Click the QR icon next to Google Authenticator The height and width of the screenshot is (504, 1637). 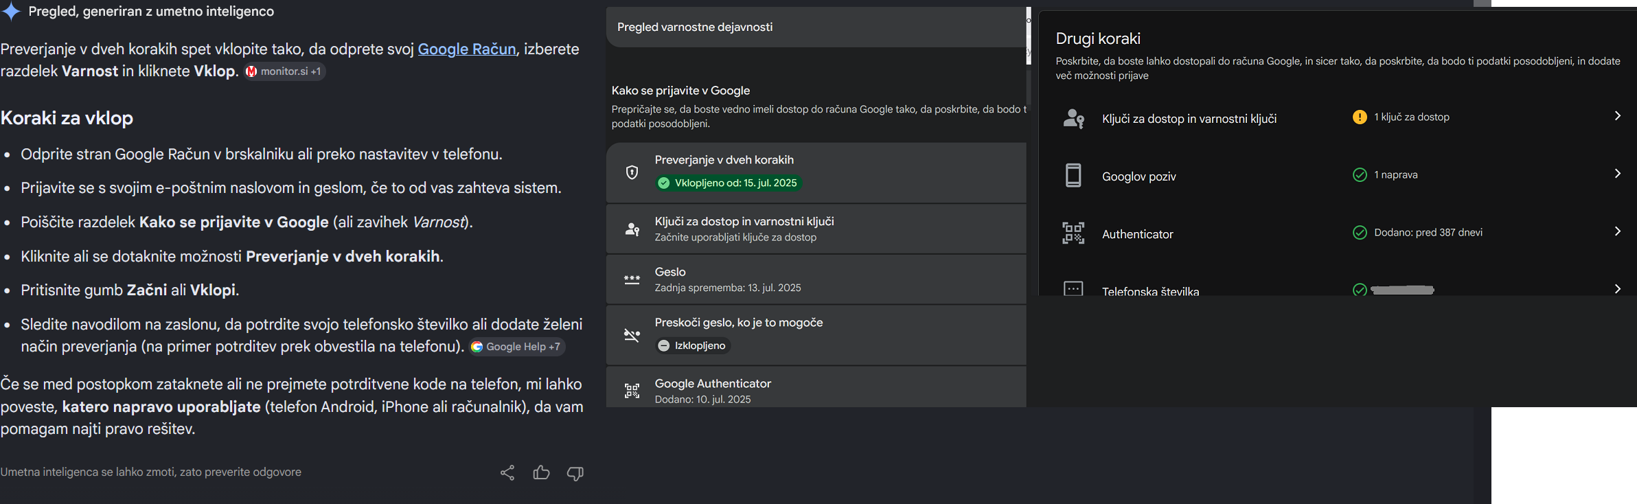click(632, 391)
